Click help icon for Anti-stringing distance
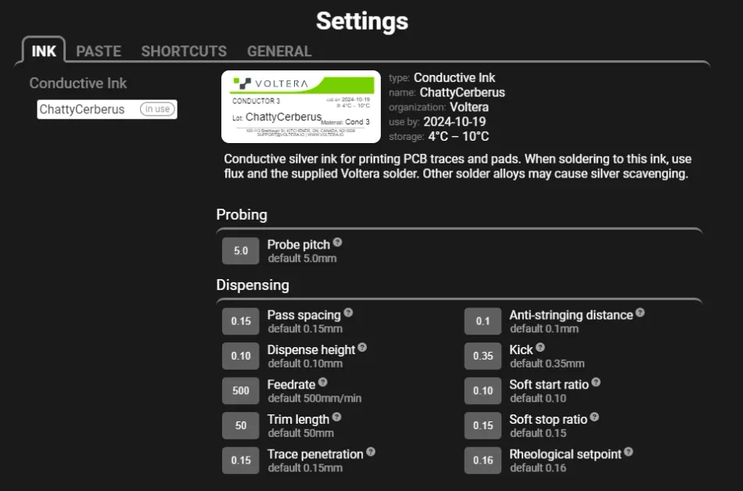 (641, 313)
